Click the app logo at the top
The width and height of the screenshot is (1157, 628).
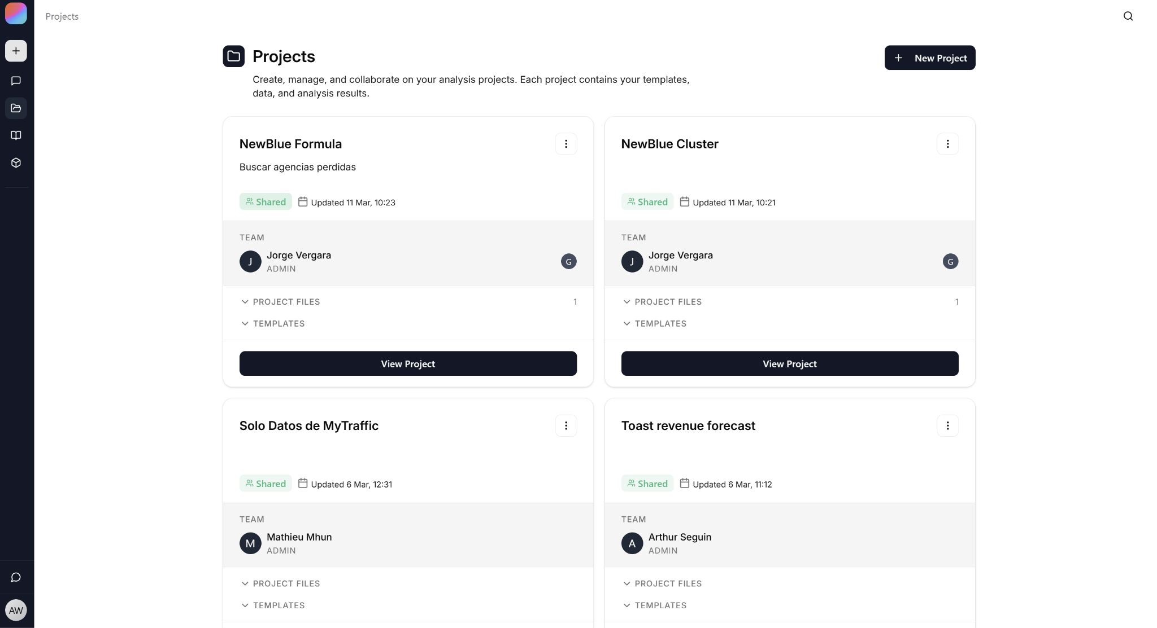(x=16, y=14)
